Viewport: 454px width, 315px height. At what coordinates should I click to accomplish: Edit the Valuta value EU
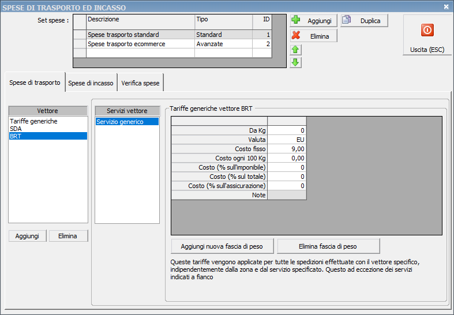tap(287, 140)
